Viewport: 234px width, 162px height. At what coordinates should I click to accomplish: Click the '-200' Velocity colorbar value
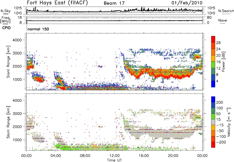click(221, 142)
